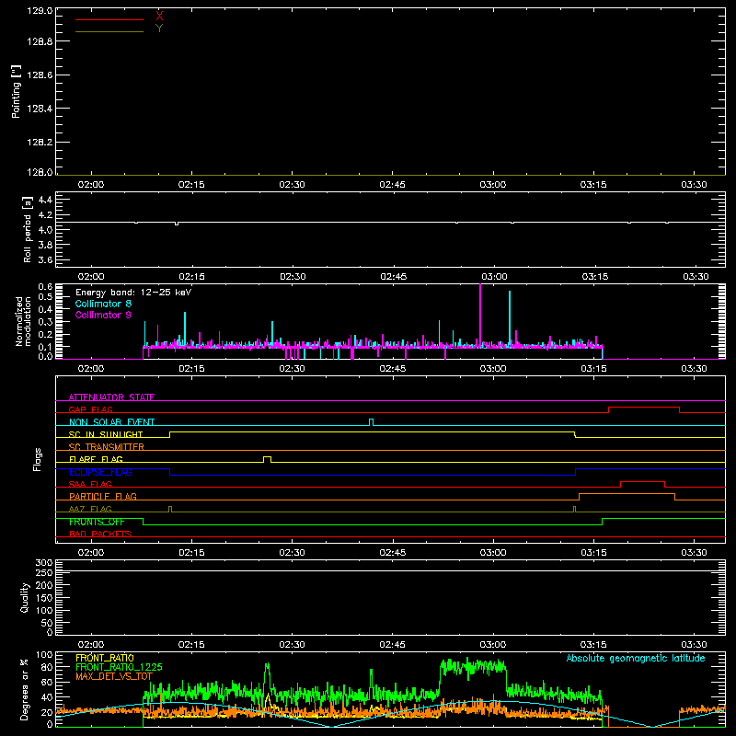
Task: Click the GAP_FLAG label
Action: [90, 409]
